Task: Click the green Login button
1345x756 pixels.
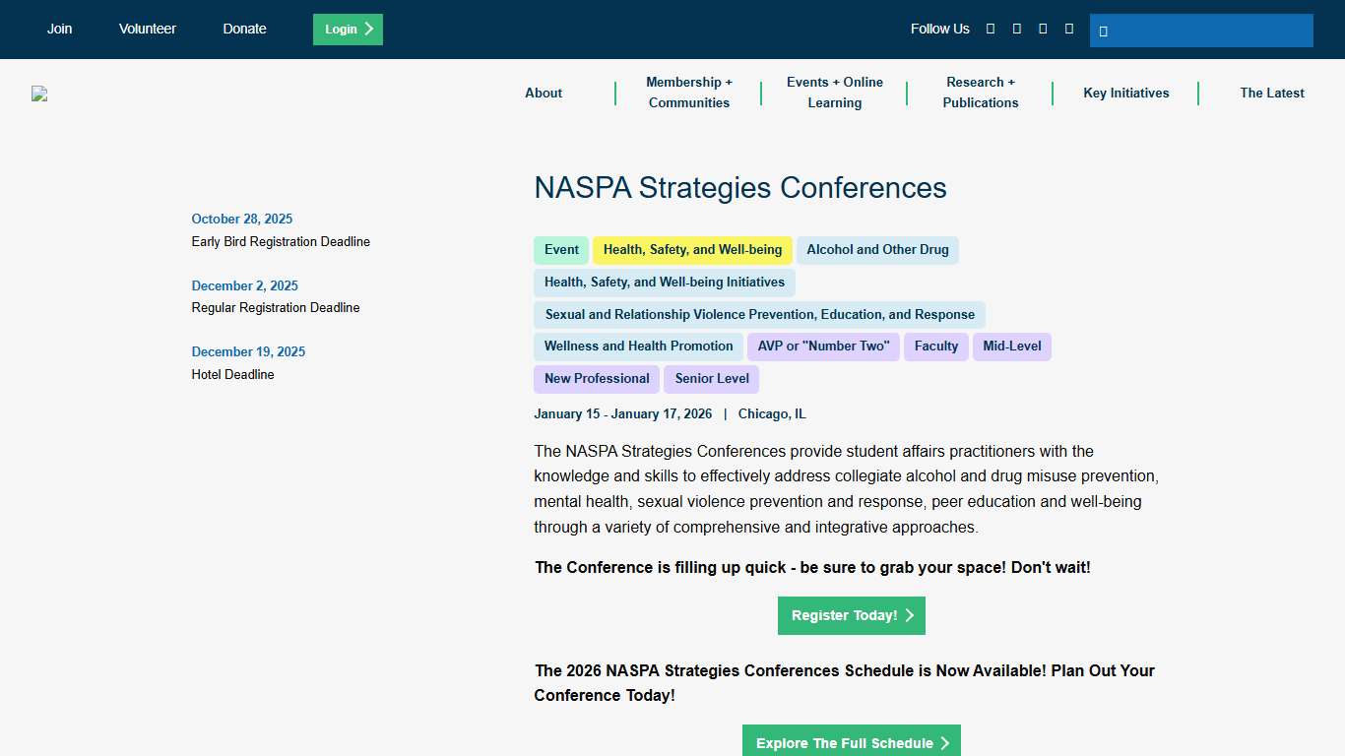Action: (348, 30)
